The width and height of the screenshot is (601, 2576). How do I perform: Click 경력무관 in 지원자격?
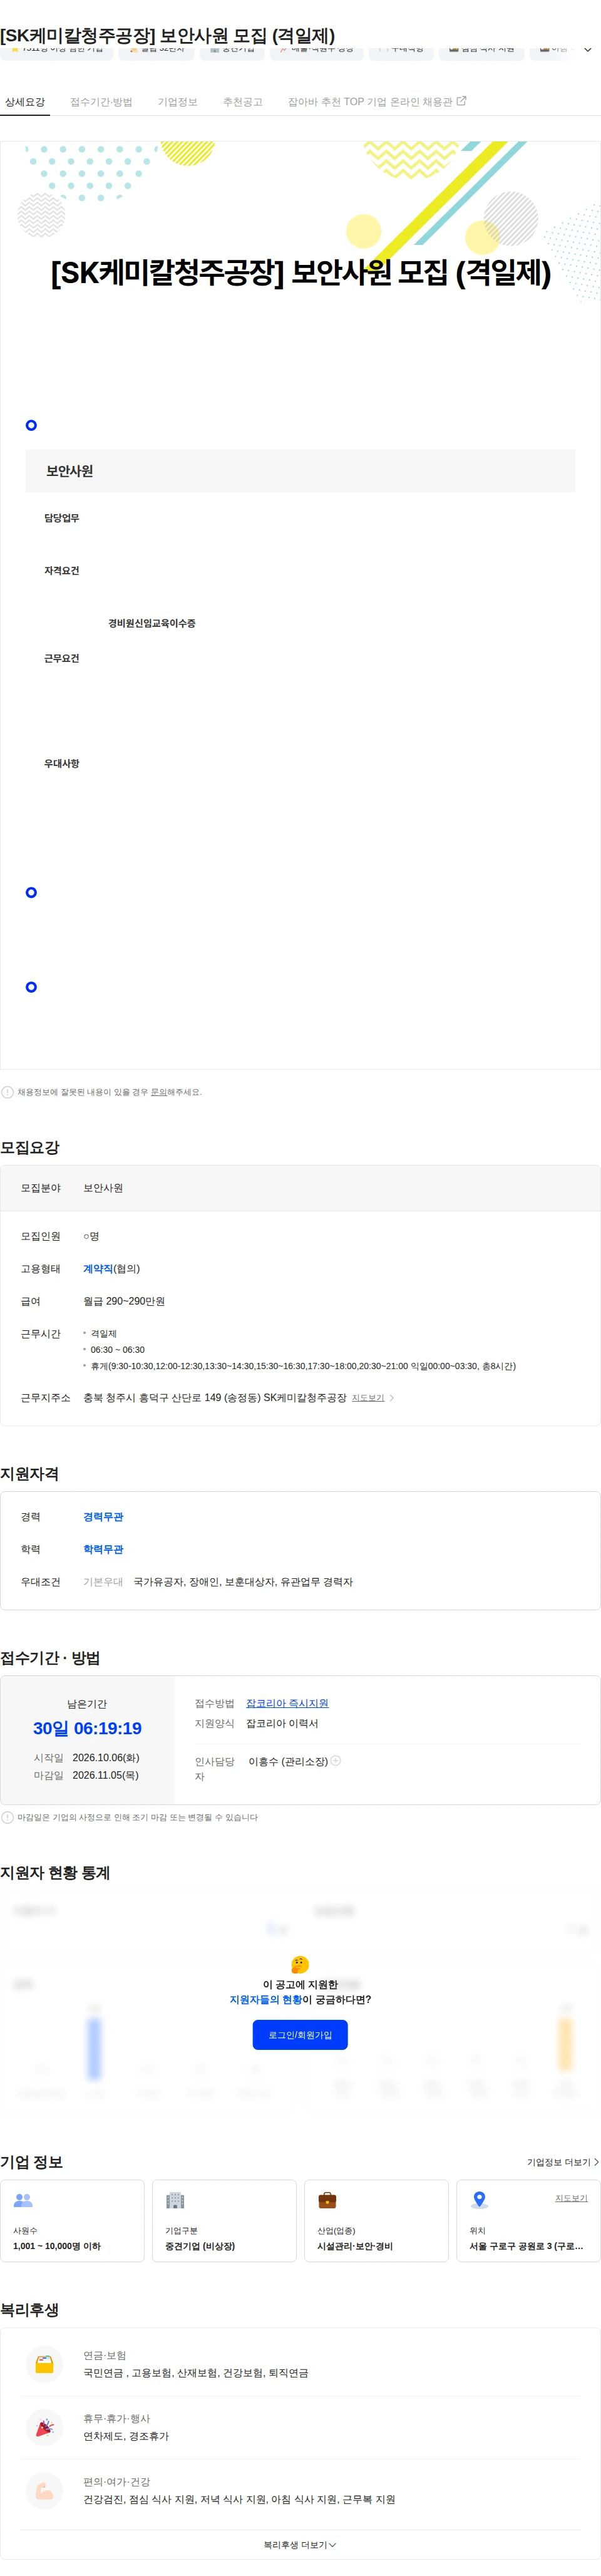(103, 1517)
